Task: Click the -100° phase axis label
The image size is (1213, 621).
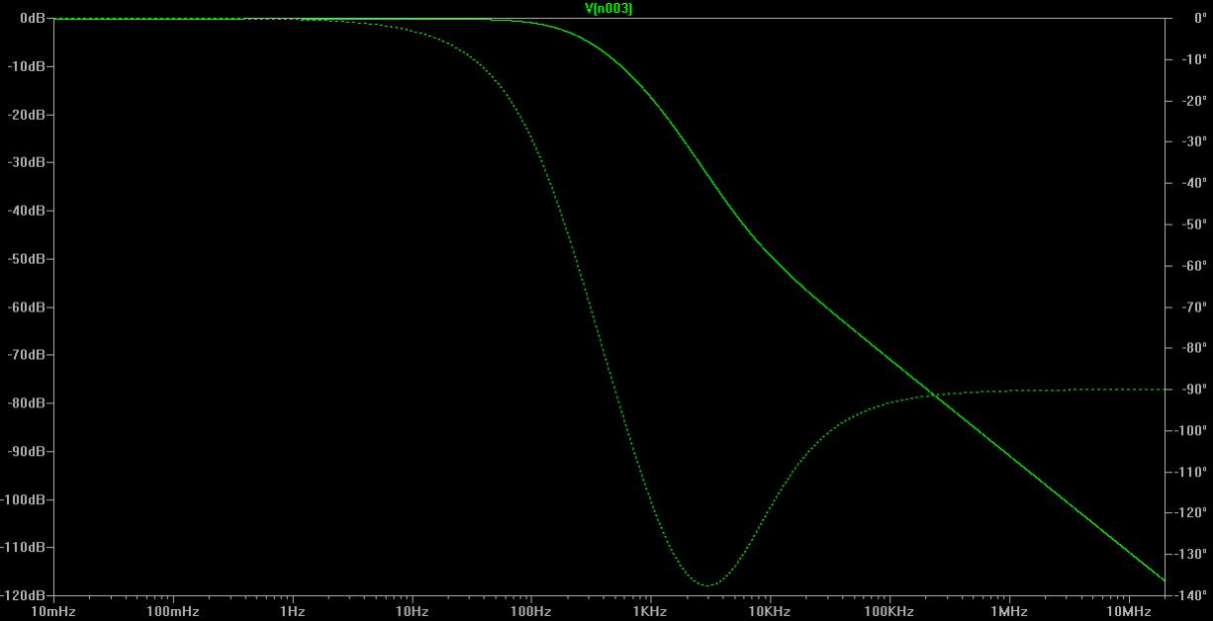Action: coord(1190,430)
